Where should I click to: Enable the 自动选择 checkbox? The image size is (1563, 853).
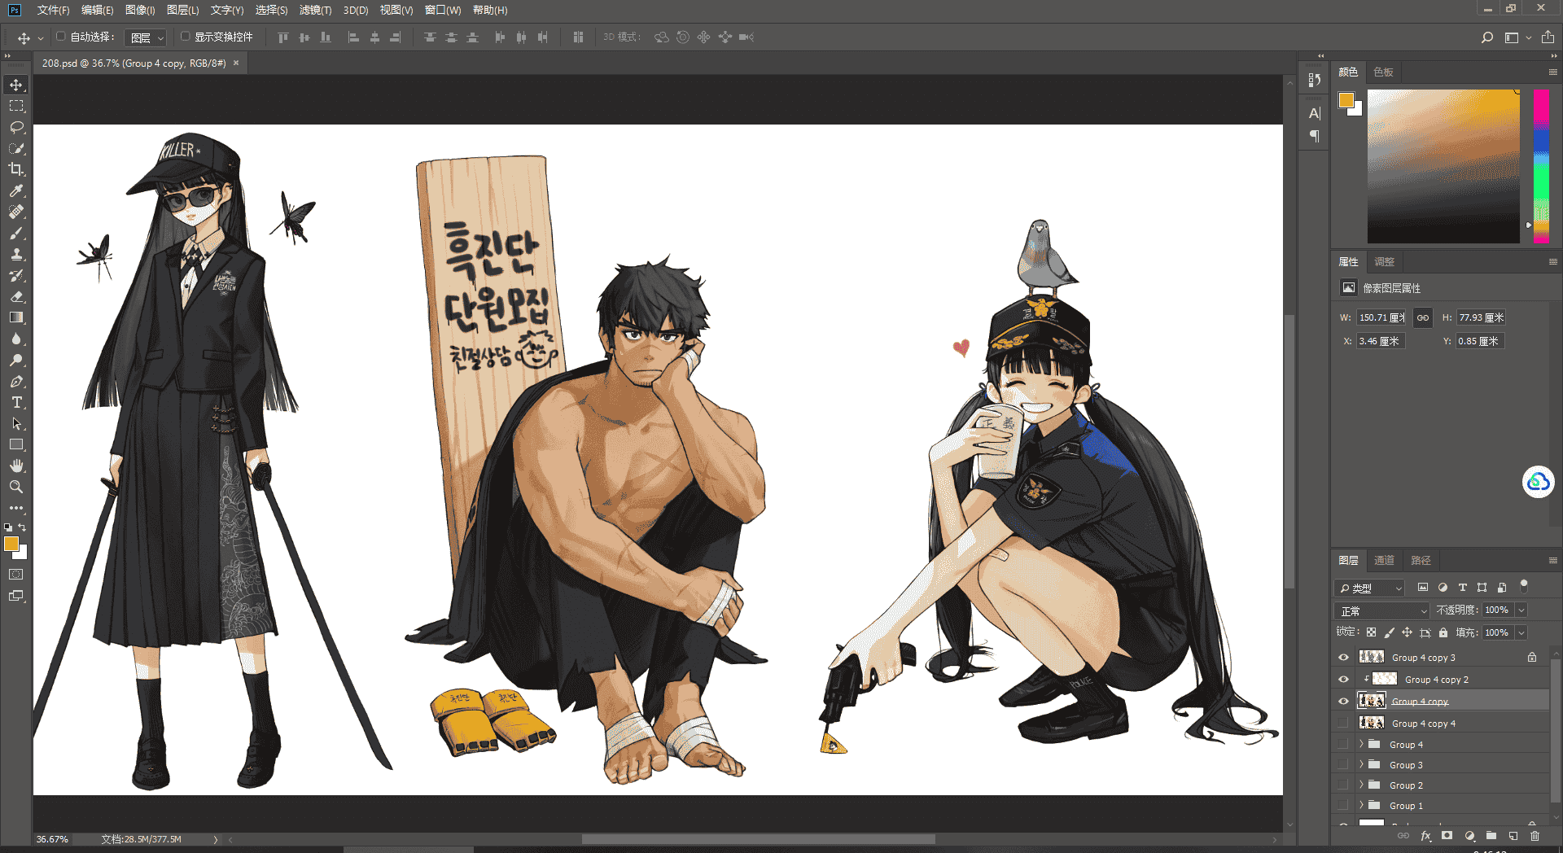coord(60,37)
